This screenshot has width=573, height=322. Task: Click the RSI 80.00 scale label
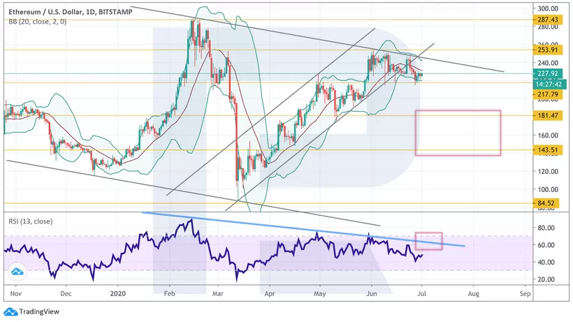tap(546, 228)
